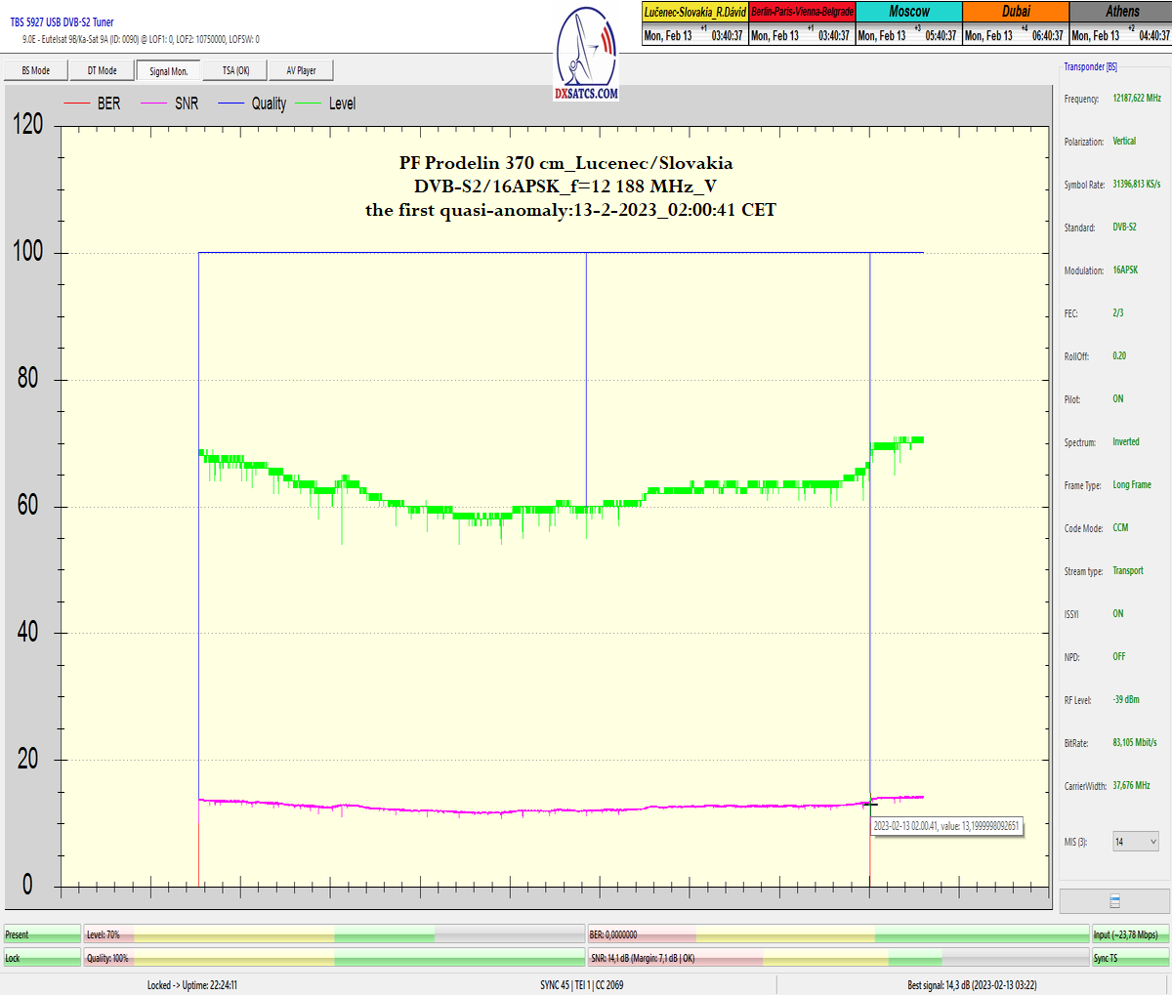Click the Present status indicator
Screen dimensions: 1172x995
[42, 934]
